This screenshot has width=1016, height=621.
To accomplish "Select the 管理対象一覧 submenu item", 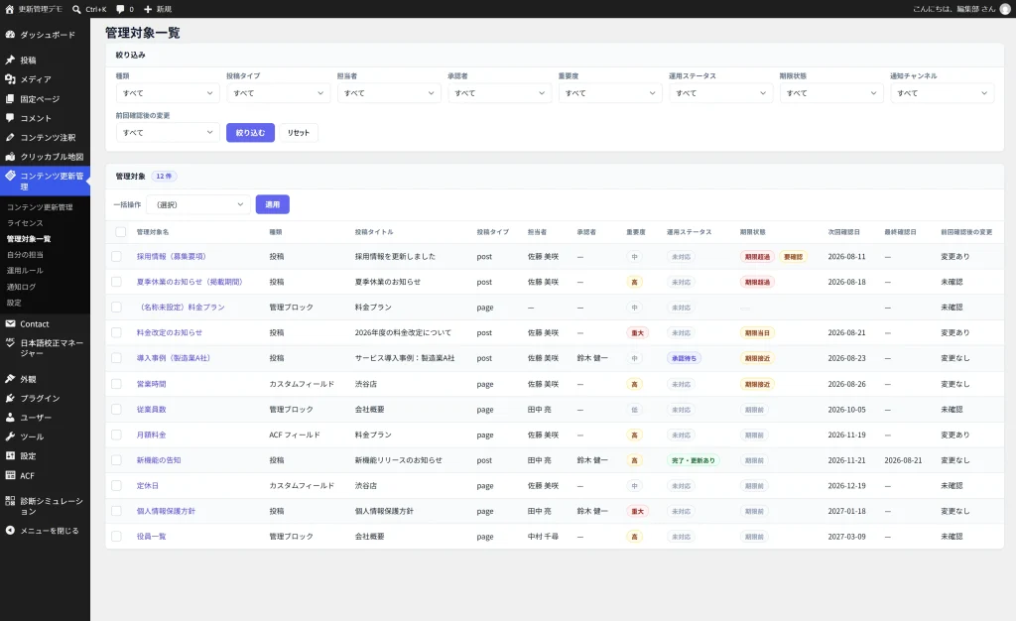I will (29, 239).
